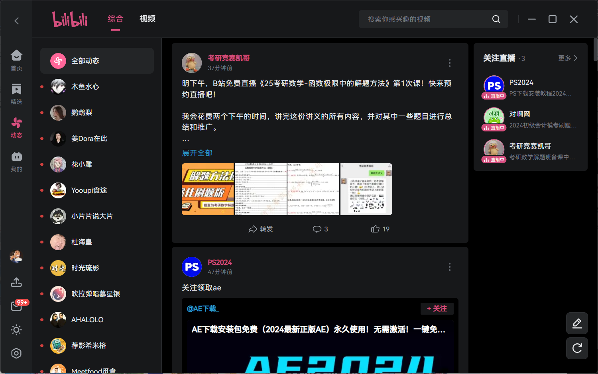
Task: Open 考研竞赛凯哥 username link in post
Action: click(x=229, y=58)
